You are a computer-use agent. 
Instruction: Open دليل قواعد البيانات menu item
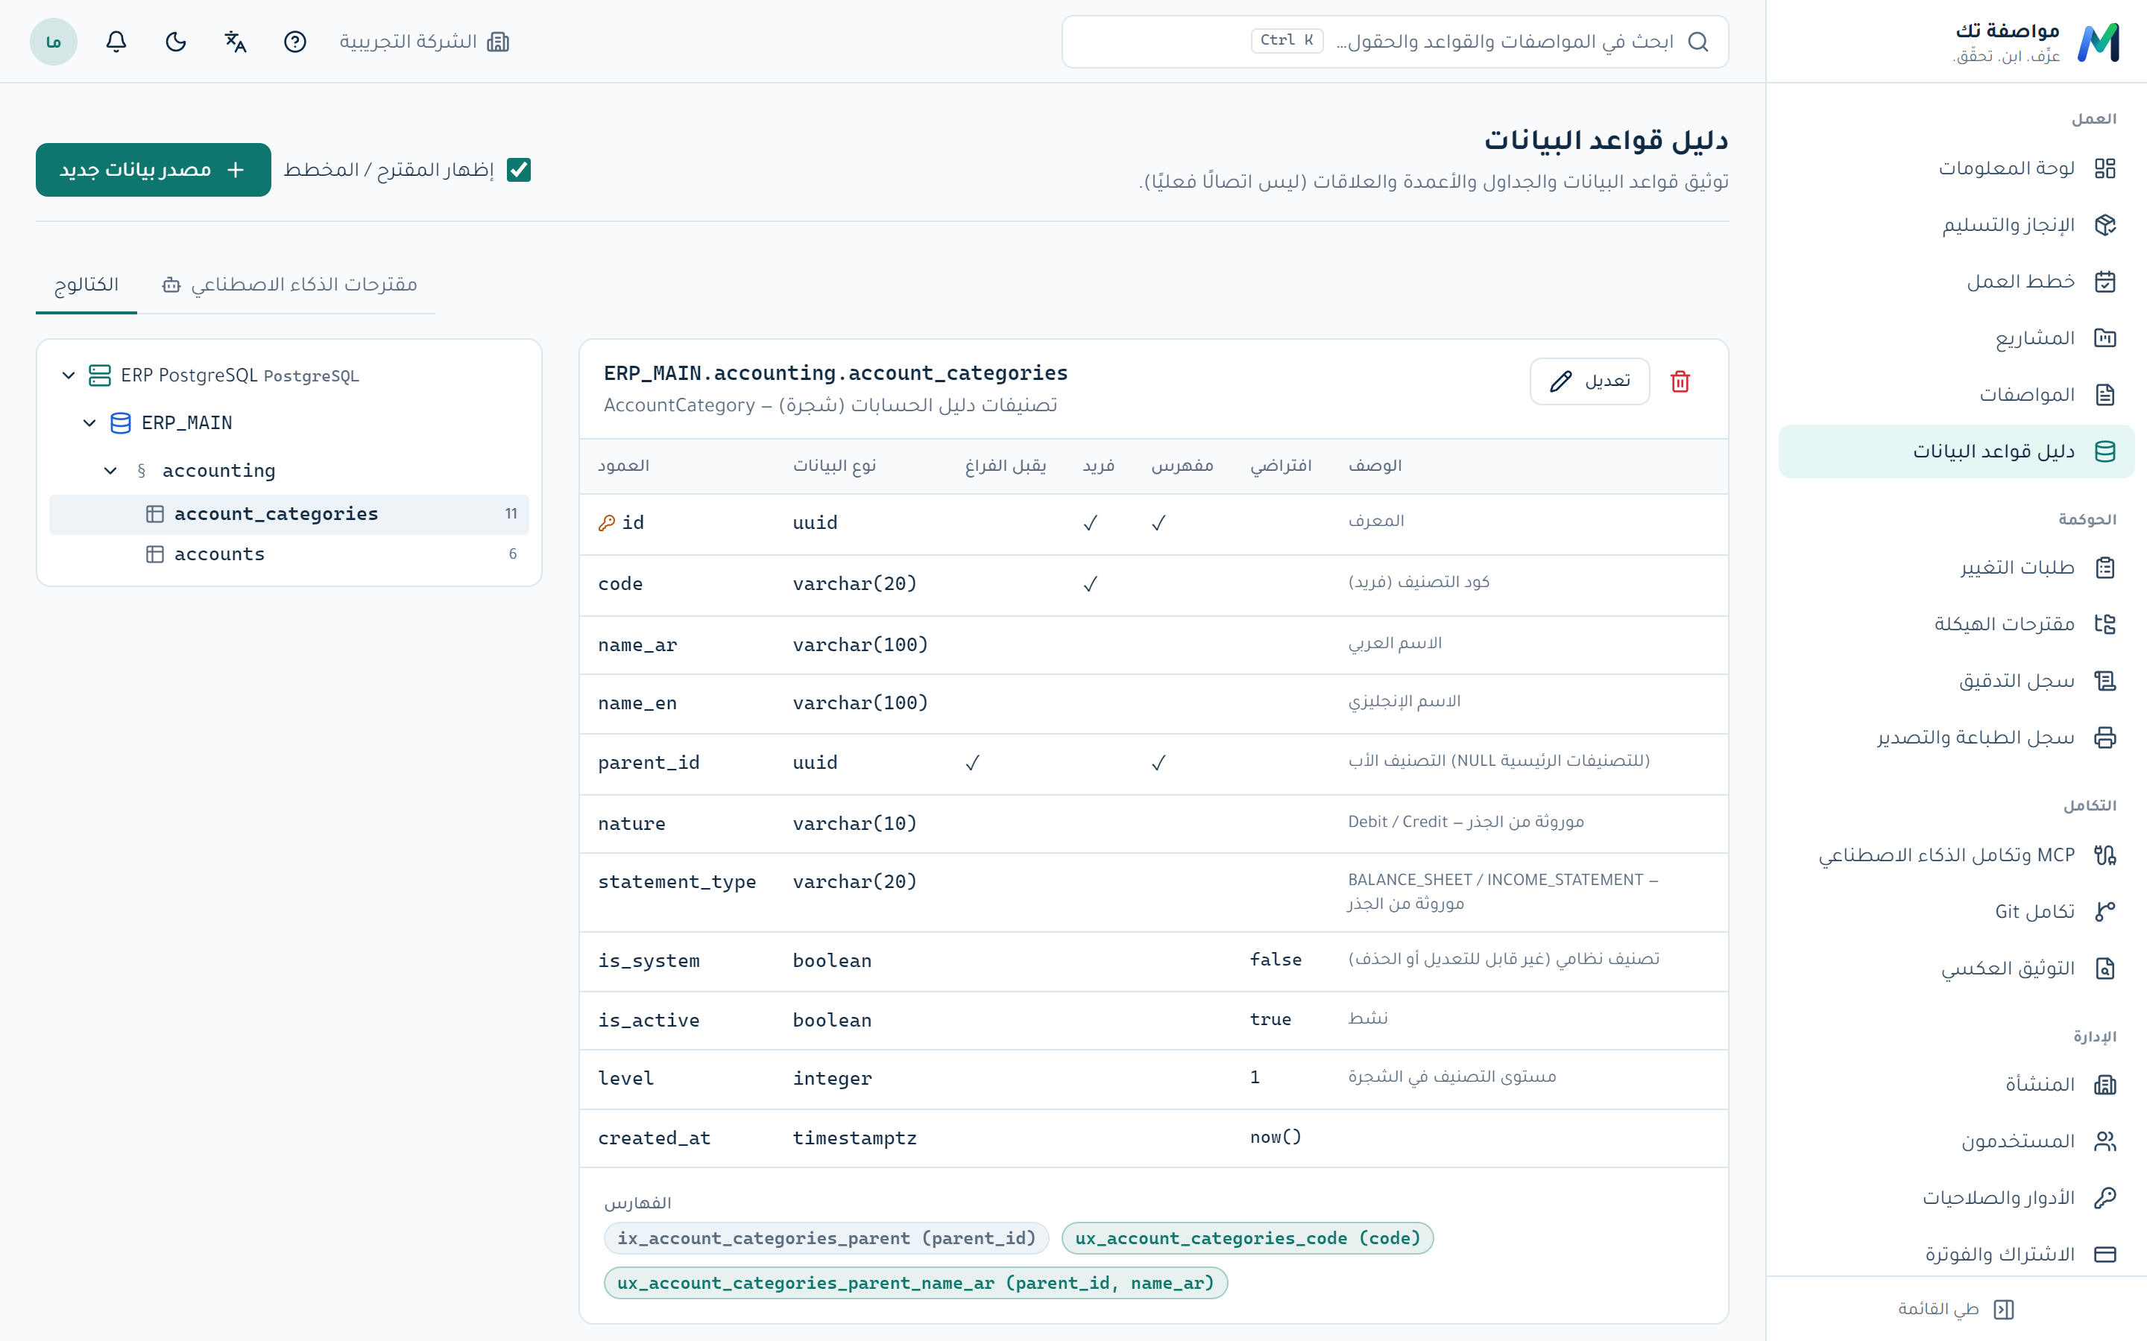(1956, 451)
